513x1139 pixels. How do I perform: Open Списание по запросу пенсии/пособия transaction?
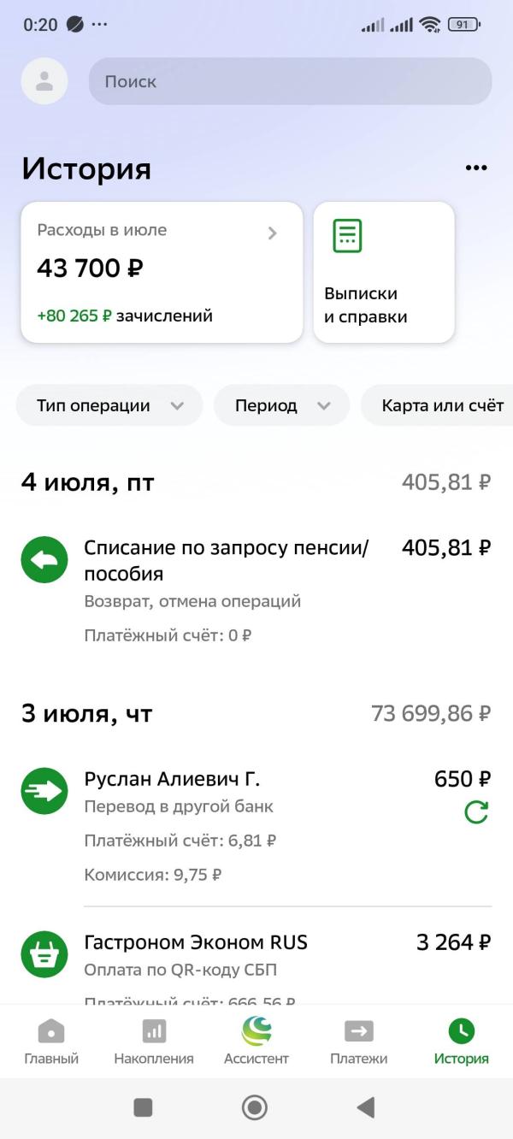coord(256,591)
